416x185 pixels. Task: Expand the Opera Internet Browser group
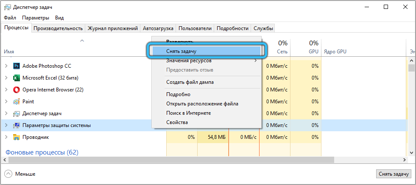(x=6, y=90)
